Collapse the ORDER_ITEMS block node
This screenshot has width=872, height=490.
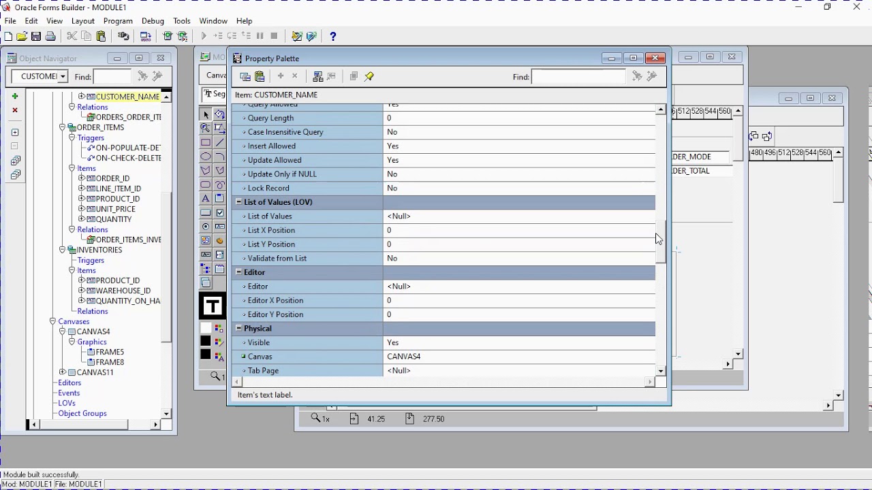63,127
